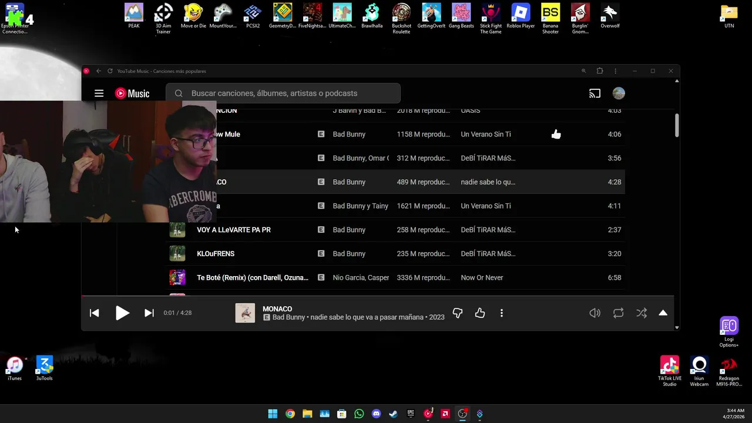Open the PEAK desktop shortcut

coord(134,16)
